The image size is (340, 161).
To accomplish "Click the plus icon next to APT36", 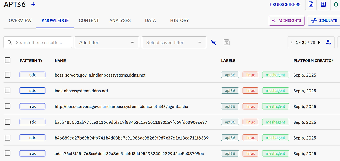I will click(33, 5).
